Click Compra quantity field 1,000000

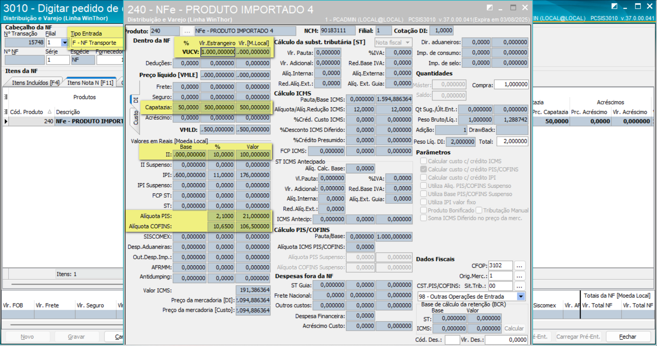(511, 84)
